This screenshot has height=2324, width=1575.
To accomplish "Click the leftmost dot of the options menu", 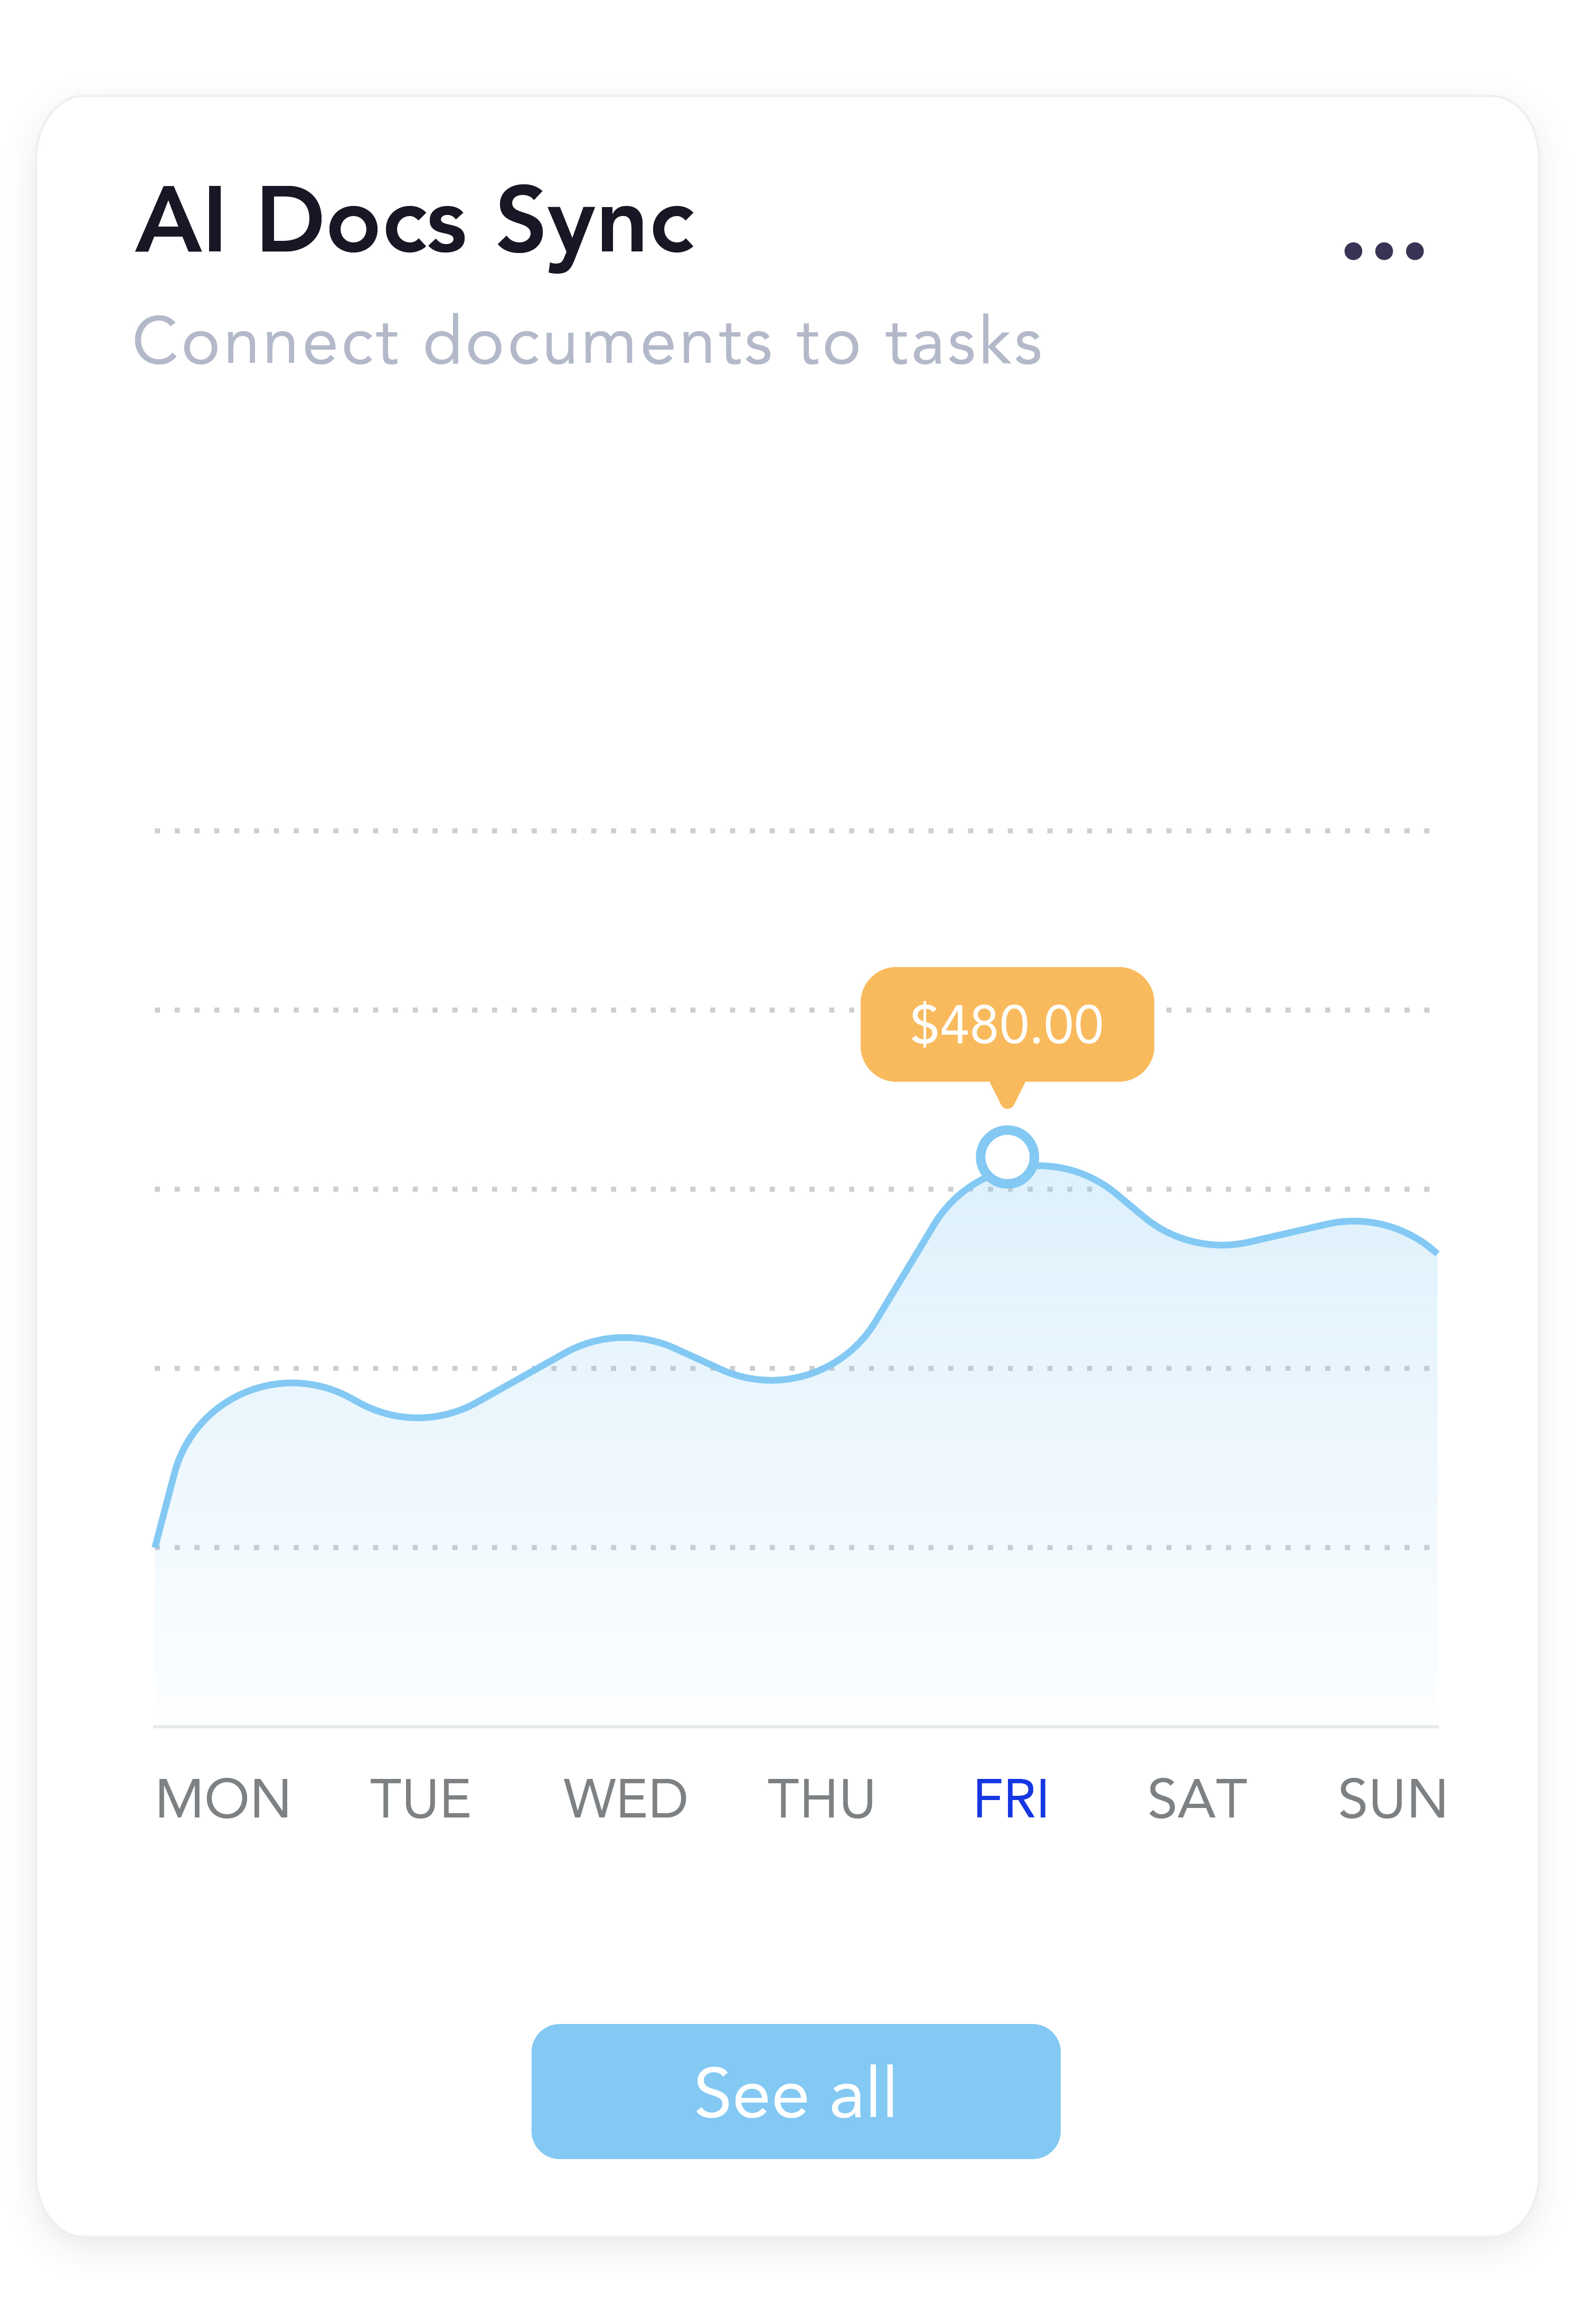I will (x=1353, y=250).
